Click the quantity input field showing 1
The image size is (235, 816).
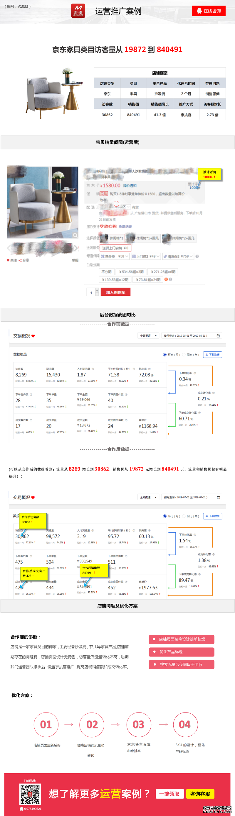[x=91, y=292]
